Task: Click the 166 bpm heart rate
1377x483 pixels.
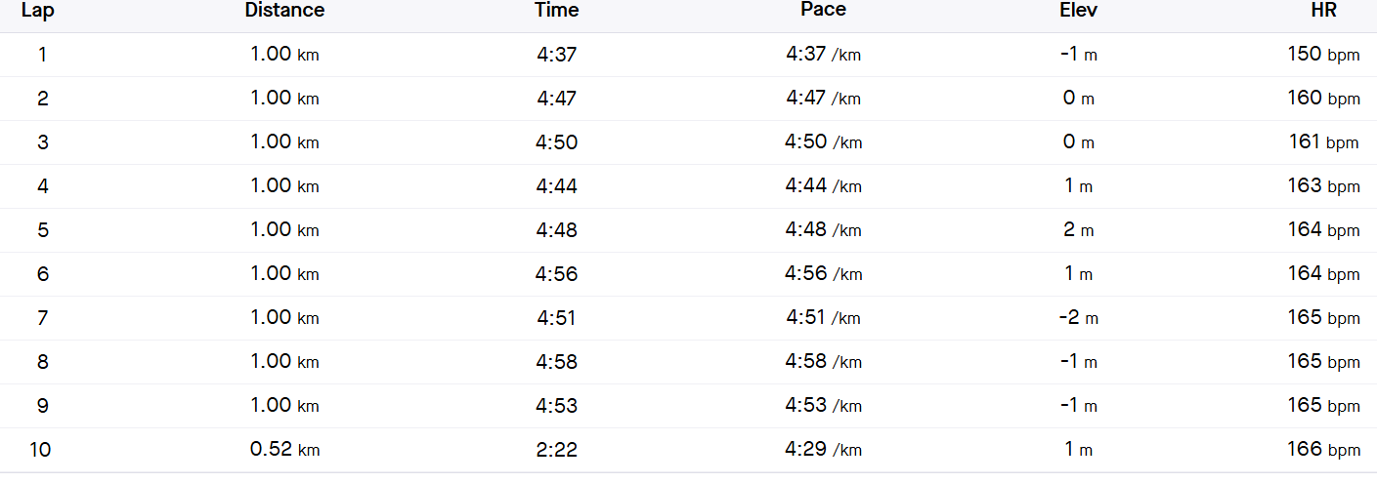Action: [1323, 450]
